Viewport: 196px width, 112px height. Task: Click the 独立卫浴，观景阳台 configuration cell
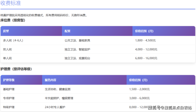tap(77, 58)
